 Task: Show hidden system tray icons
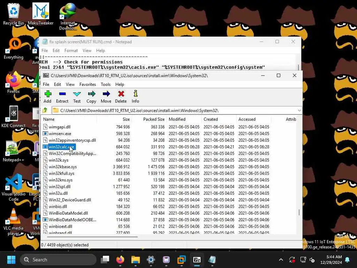click(x=281, y=260)
